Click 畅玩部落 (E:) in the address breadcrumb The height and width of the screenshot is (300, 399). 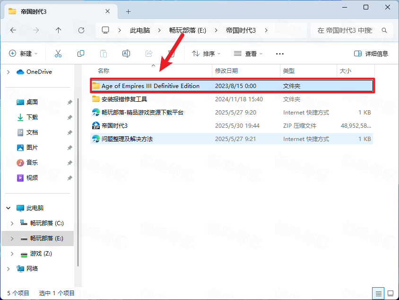pos(188,30)
